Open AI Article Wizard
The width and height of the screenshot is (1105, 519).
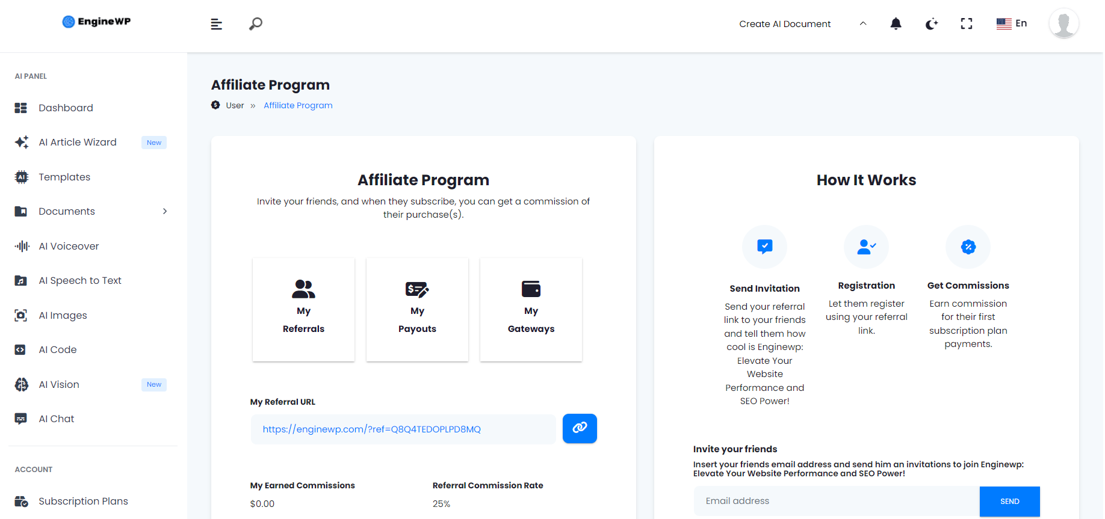pyautogui.click(x=78, y=142)
